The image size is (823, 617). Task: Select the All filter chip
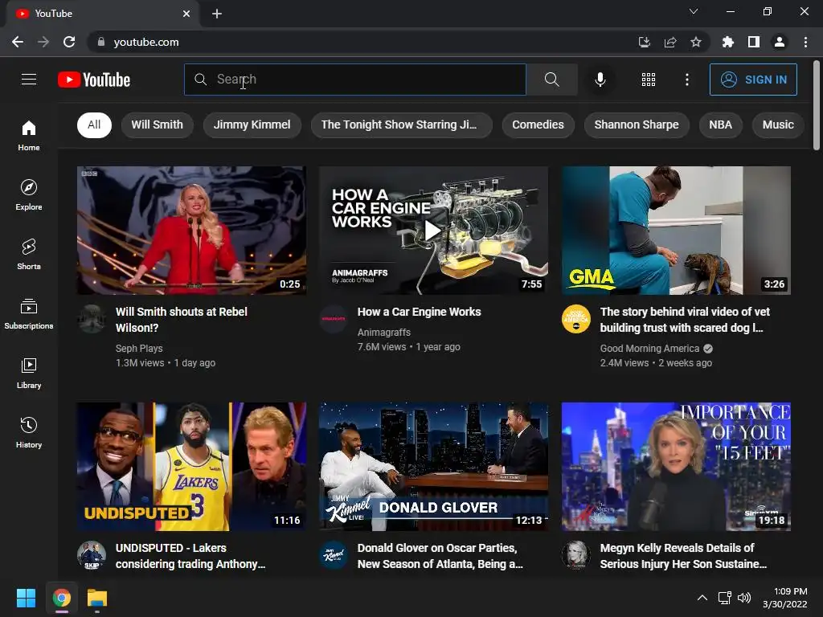point(94,125)
